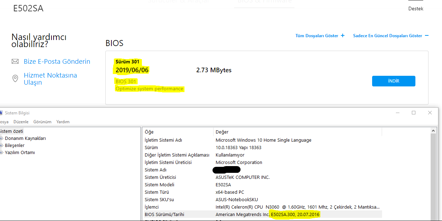The width and height of the screenshot is (442, 221).
Task: Click the Nasıl yardımcı olabiliriz? heading
Action: pyautogui.click(x=39, y=41)
